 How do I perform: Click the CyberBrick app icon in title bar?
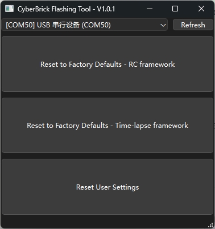click(9, 9)
